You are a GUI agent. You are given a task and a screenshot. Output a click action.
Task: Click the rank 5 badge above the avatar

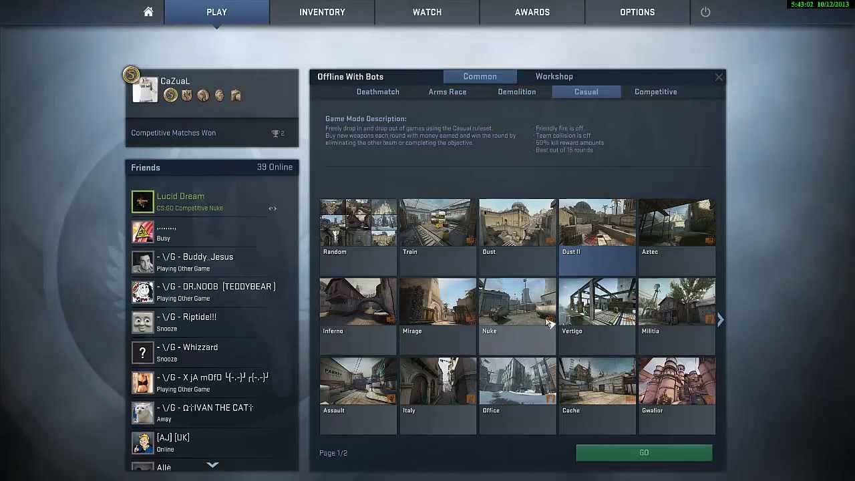coord(131,74)
